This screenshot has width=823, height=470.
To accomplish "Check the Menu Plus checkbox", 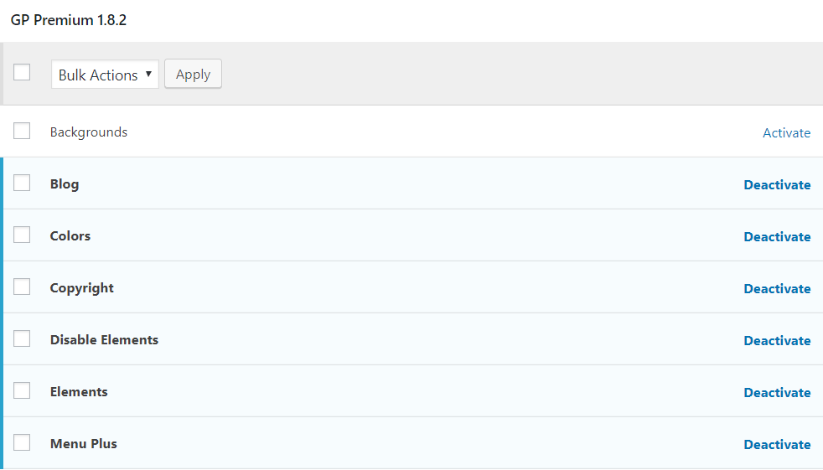I will pos(22,442).
